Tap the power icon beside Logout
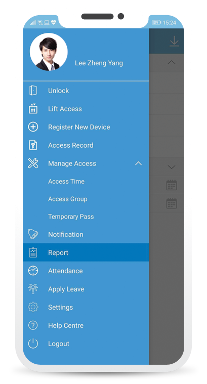The image size is (207, 384). pos(33,344)
